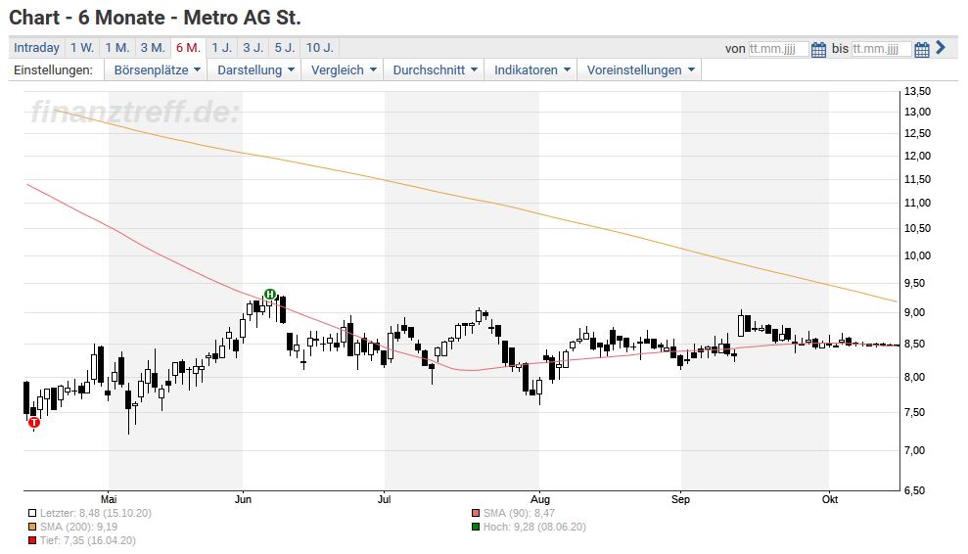968x554 pixels.
Task: Expand the Voreinstellungen dropdown
Action: point(640,69)
